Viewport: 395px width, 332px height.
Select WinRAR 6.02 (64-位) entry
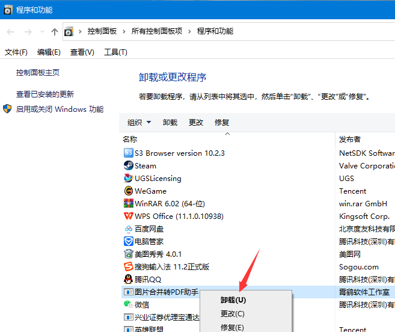(170, 204)
